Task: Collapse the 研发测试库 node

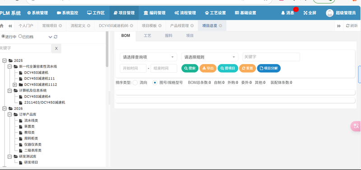Action: (9, 156)
